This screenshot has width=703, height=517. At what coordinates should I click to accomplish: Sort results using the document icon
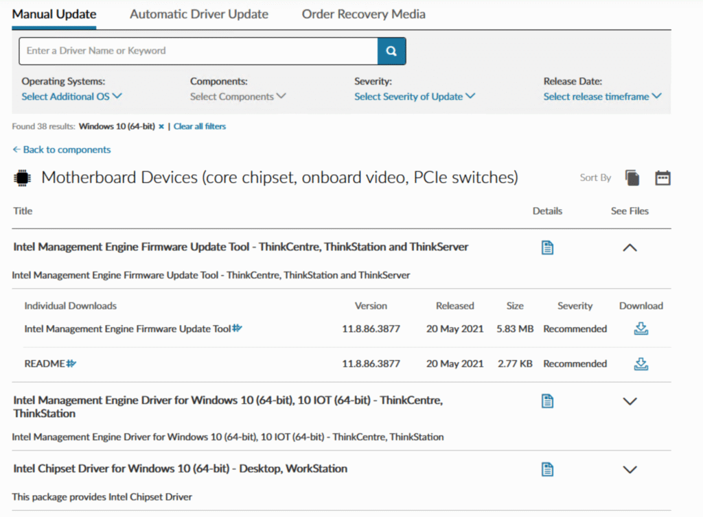[632, 178]
